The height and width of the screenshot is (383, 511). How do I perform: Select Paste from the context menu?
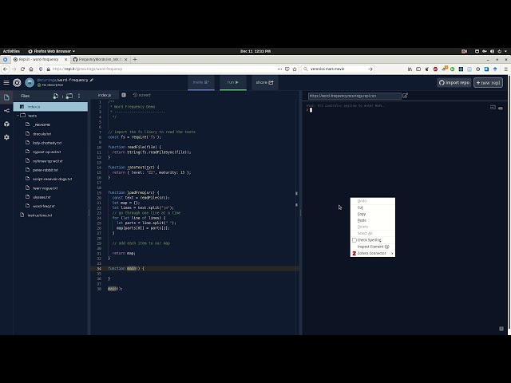click(362, 220)
